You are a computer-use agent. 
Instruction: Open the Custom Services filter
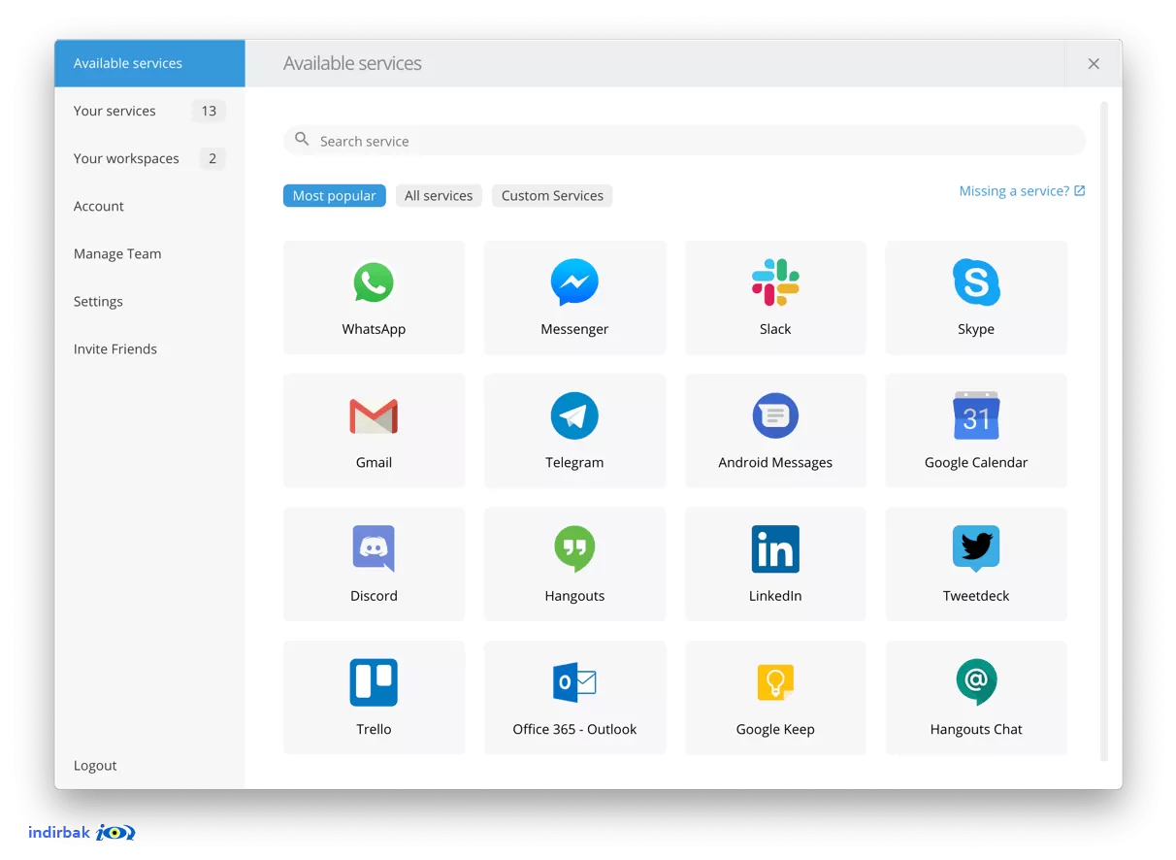[552, 195]
